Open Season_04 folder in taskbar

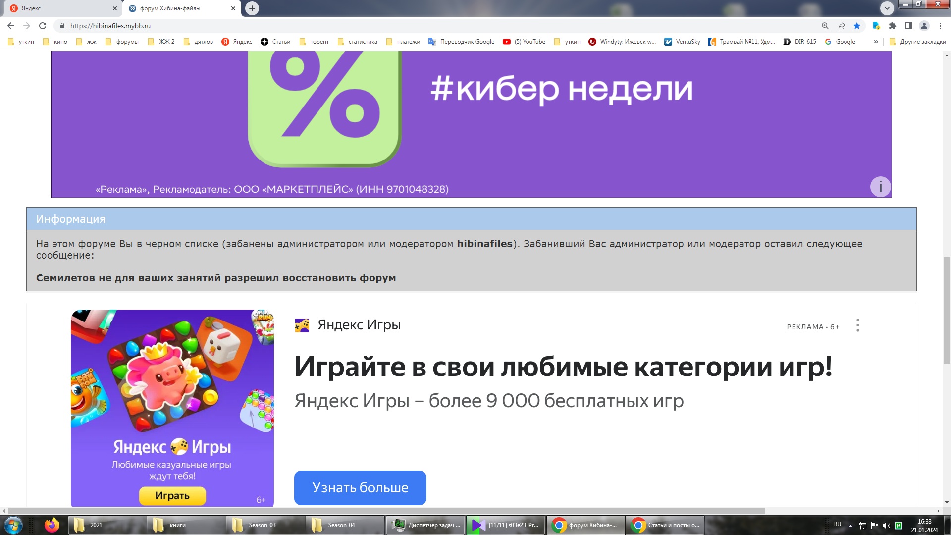tap(344, 525)
